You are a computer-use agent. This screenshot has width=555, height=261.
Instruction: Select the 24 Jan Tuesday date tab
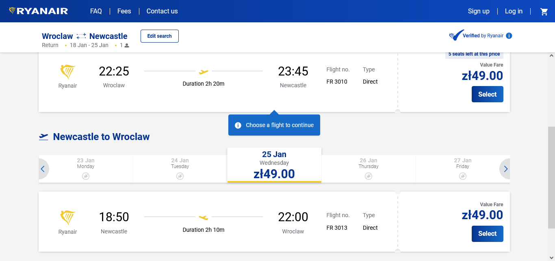click(180, 169)
